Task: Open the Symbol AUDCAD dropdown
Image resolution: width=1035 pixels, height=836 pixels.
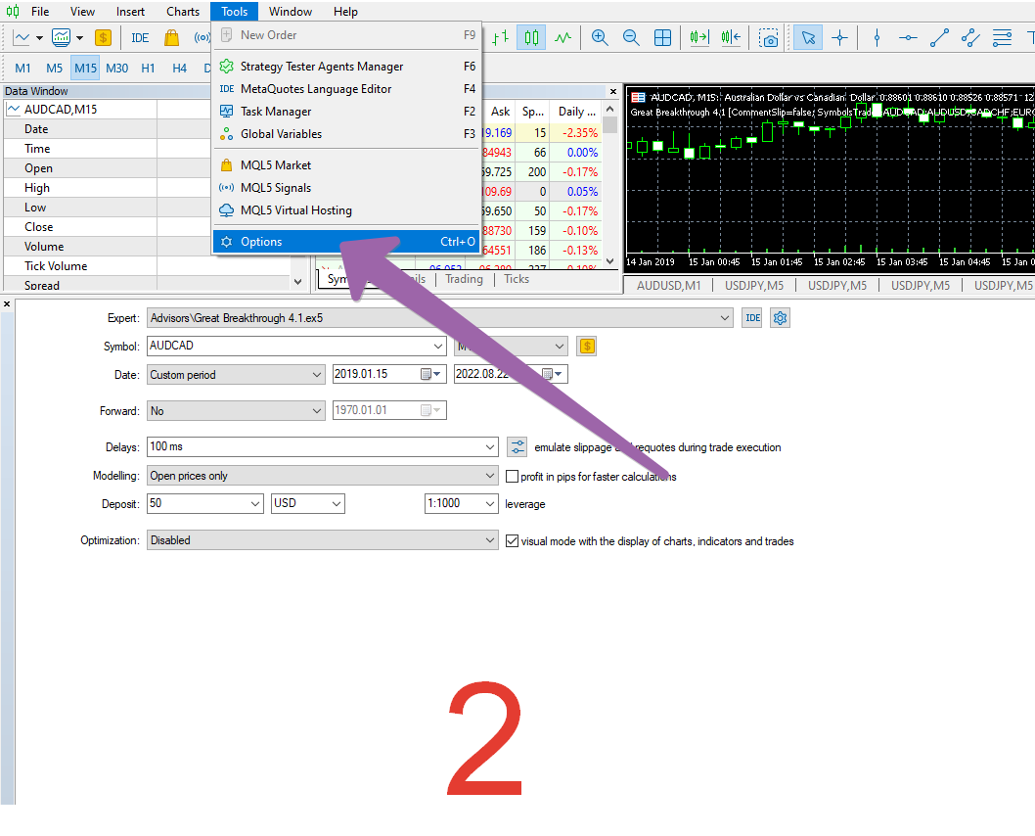Action: (x=438, y=346)
